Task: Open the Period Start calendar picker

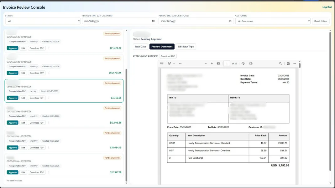Action: click(153, 21)
